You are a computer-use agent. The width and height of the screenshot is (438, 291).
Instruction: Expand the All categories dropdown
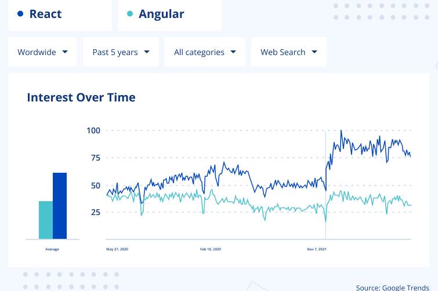coord(205,52)
